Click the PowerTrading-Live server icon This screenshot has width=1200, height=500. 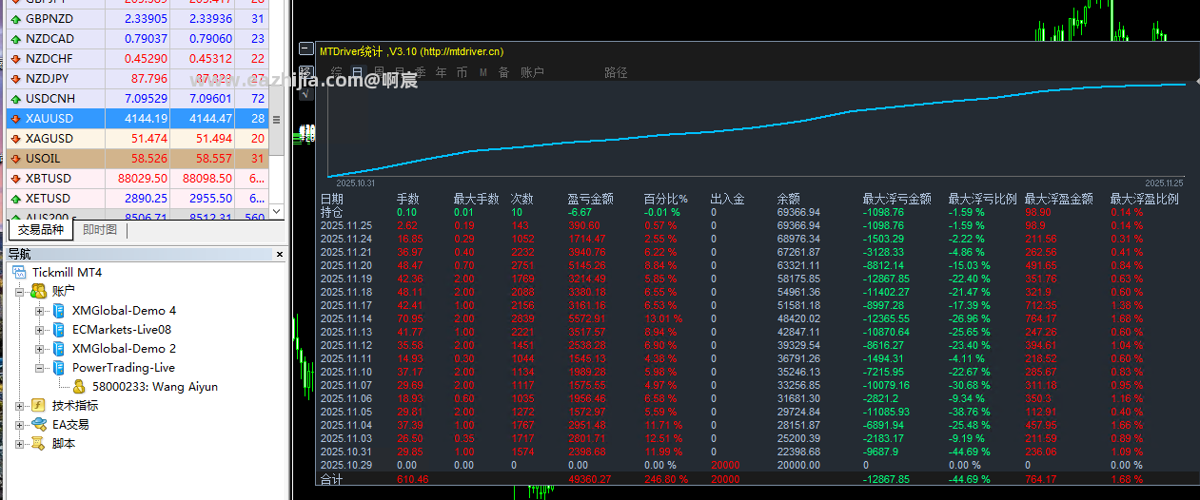tap(59, 368)
